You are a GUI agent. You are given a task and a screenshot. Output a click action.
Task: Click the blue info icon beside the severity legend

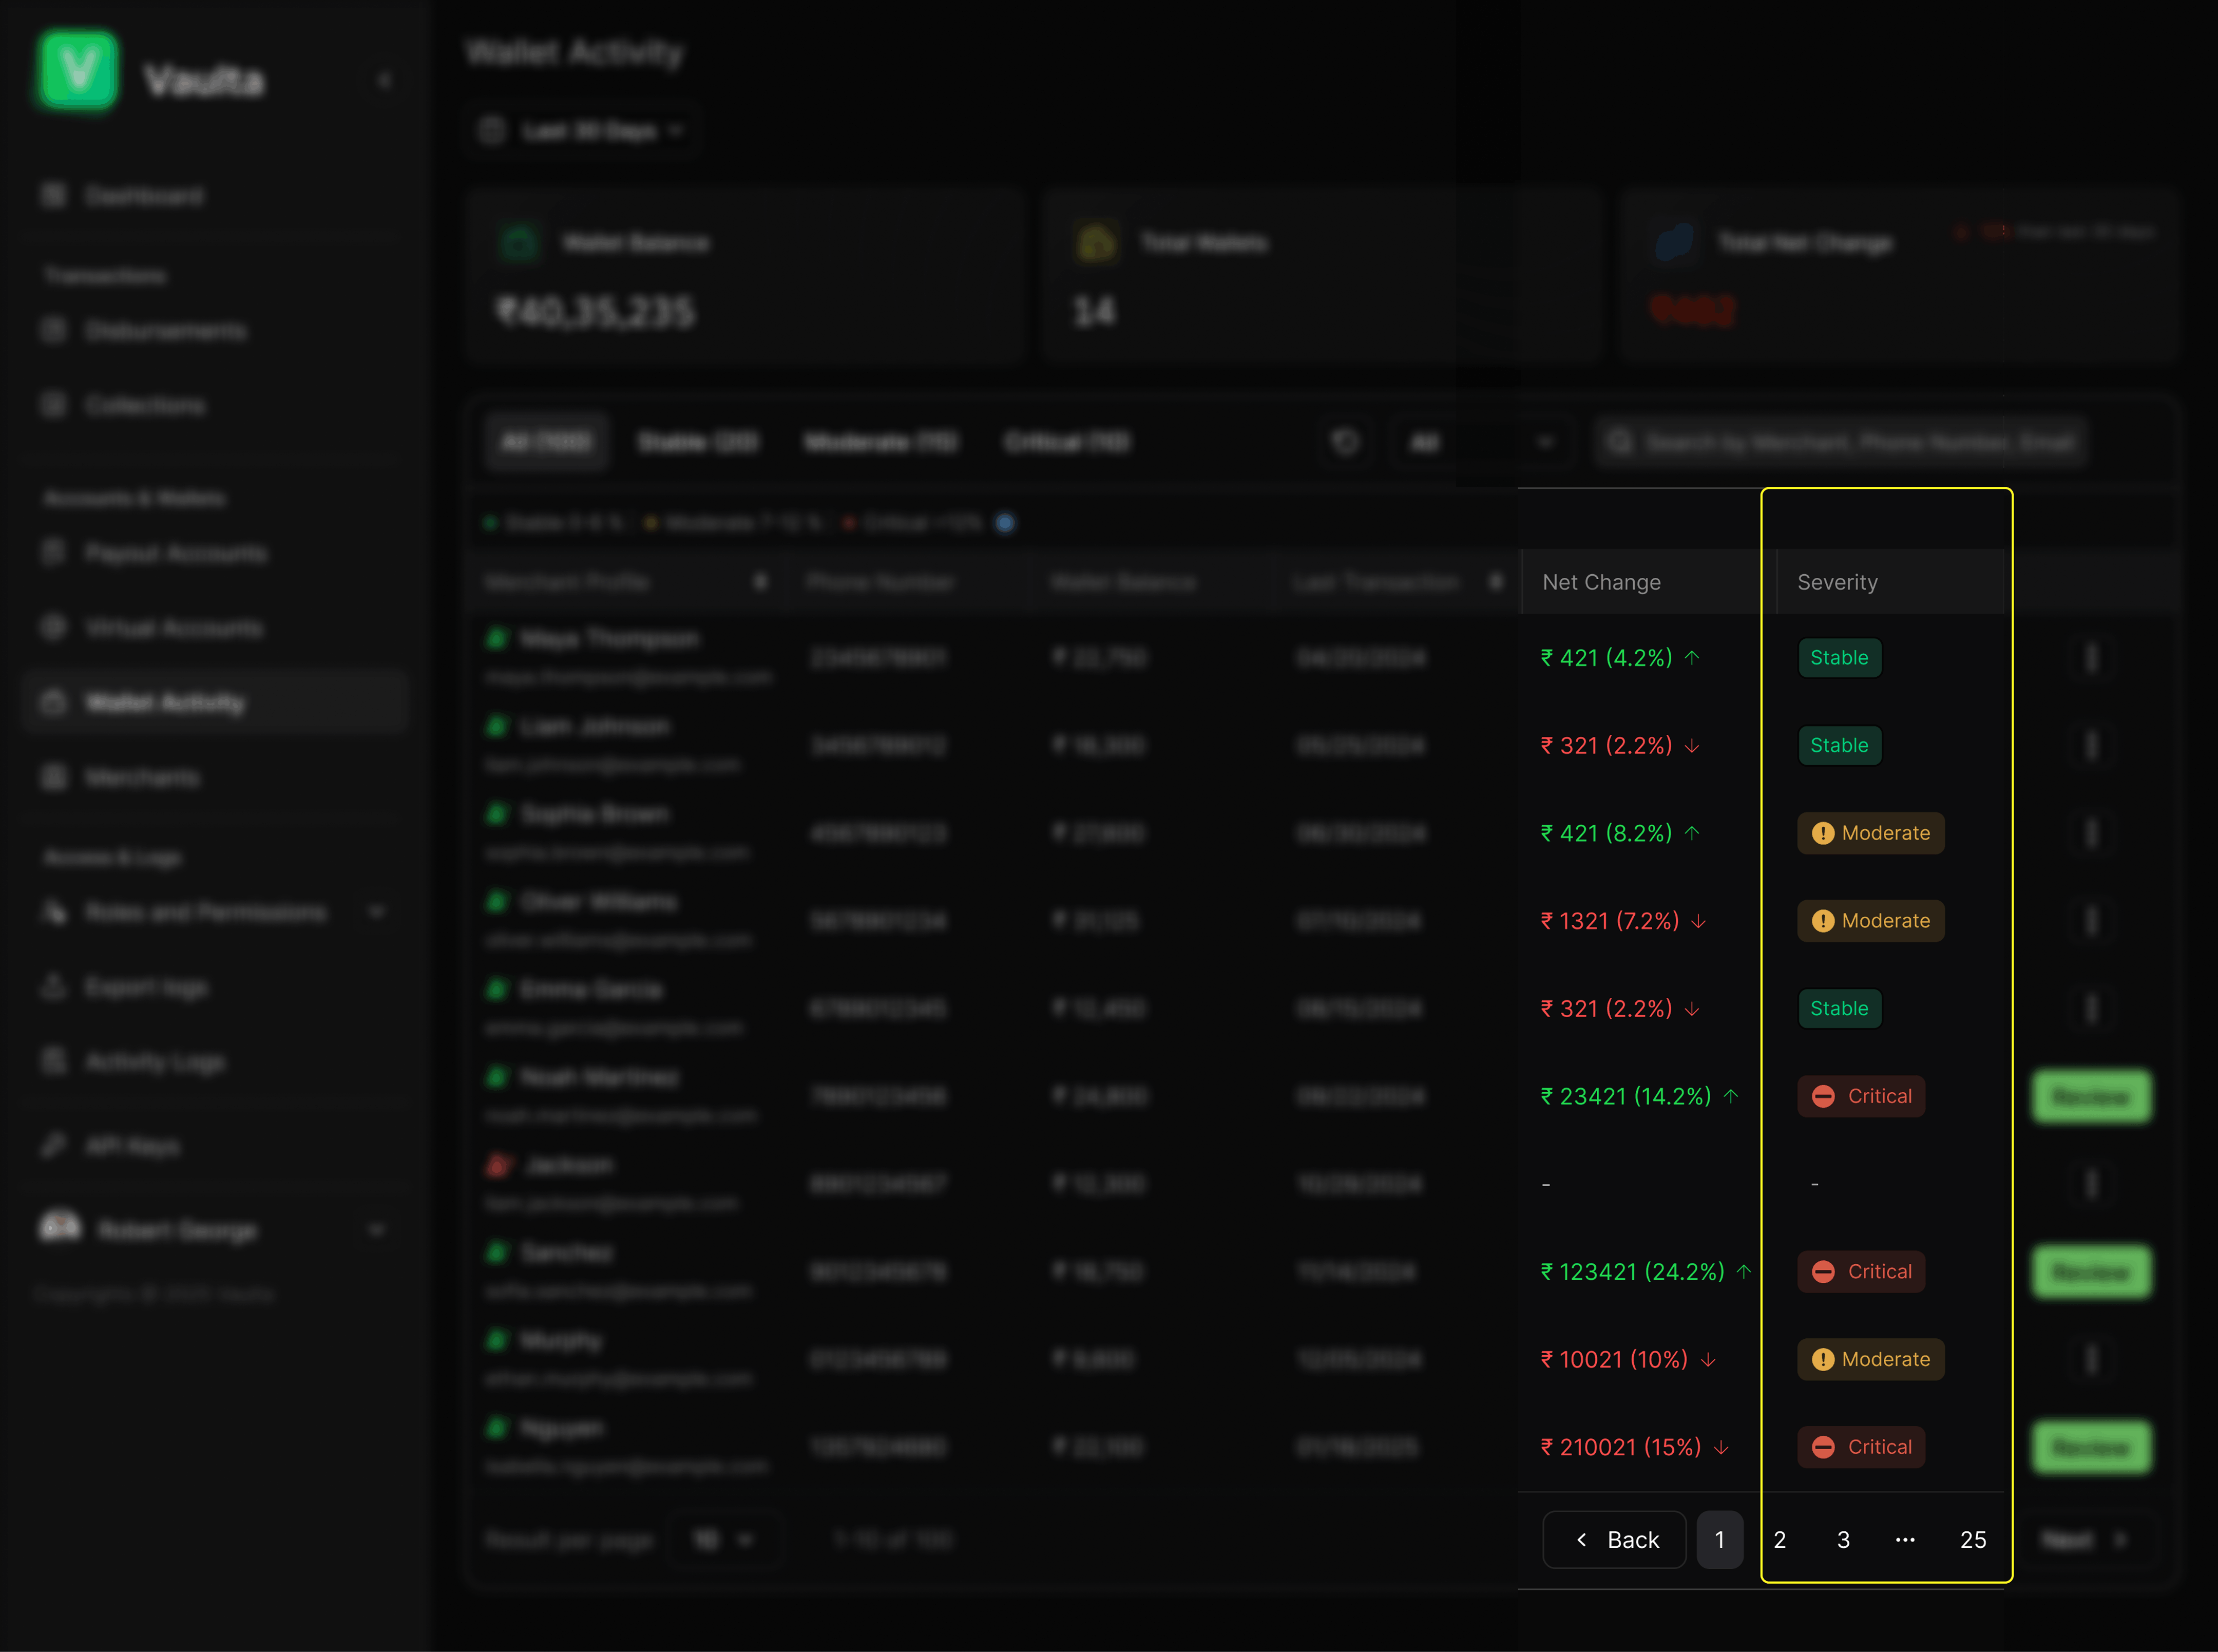click(x=1006, y=523)
